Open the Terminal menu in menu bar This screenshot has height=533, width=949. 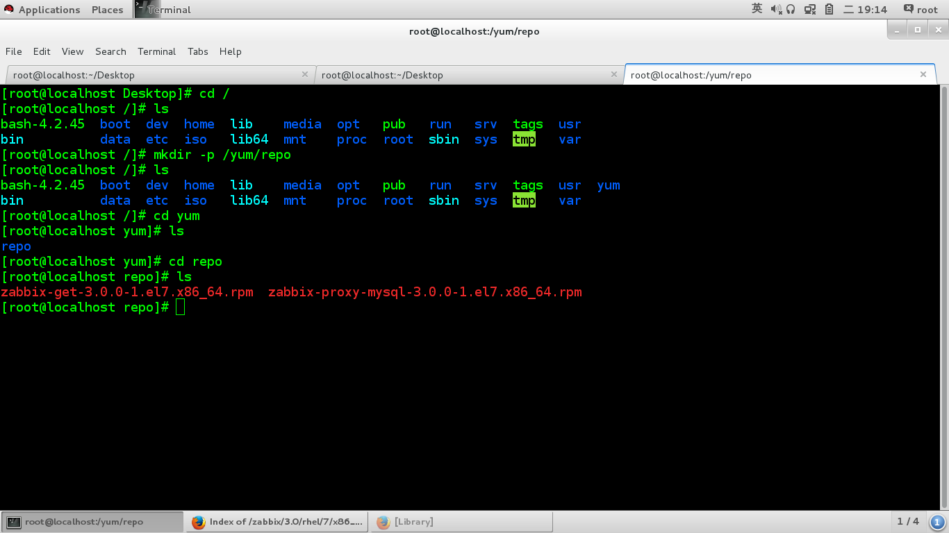pyautogui.click(x=156, y=51)
